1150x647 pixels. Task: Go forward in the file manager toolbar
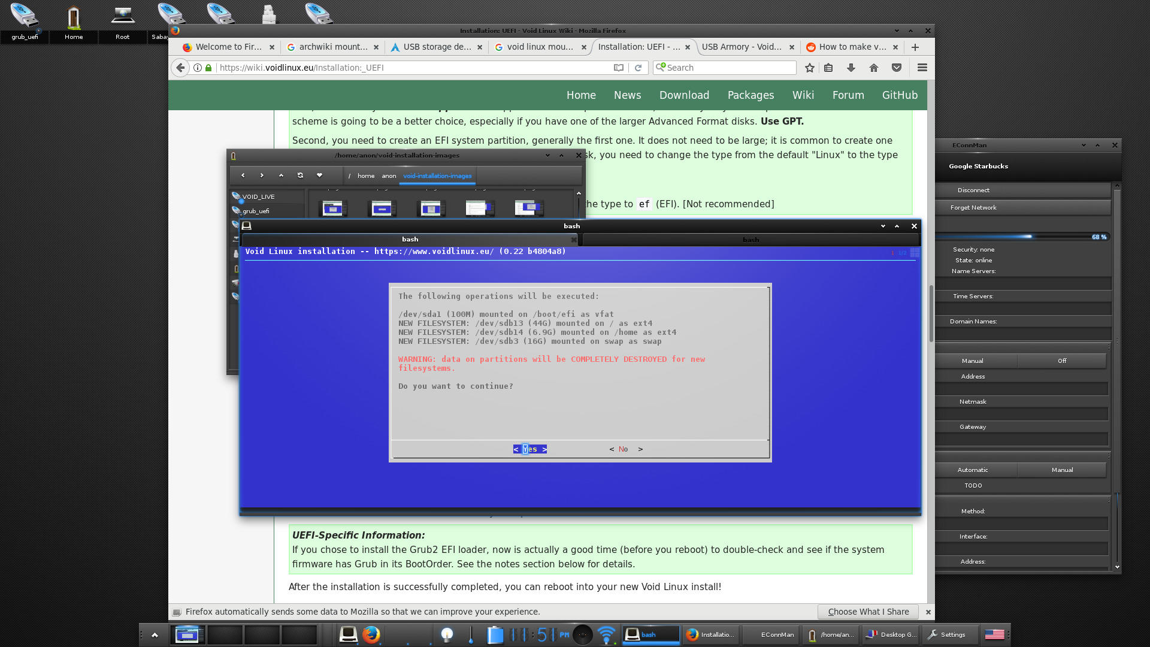[262, 176]
